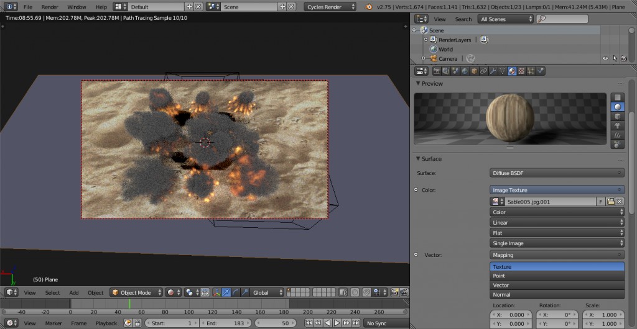This screenshot has width=637, height=329.
Task: Open the Help menu
Action: click(x=101, y=7)
